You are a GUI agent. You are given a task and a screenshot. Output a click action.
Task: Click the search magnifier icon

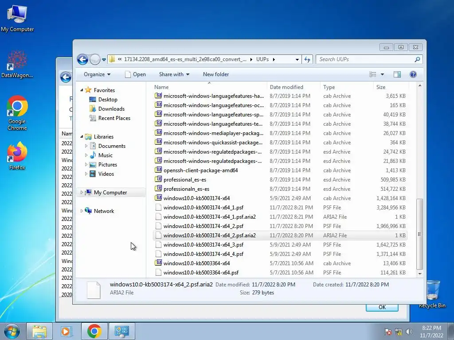click(417, 59)
